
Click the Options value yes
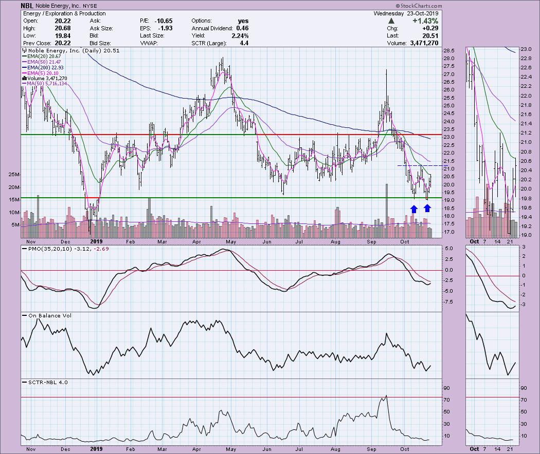[x=243, y=21]
